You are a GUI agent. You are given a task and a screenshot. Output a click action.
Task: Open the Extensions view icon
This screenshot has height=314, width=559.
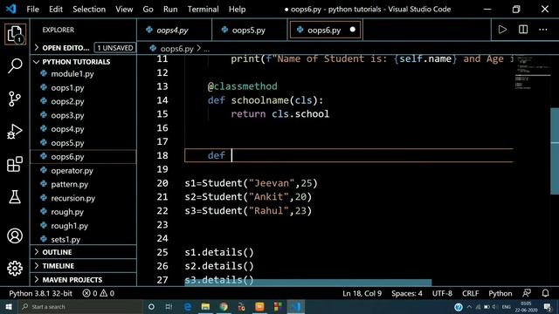[x=15, y=164]
